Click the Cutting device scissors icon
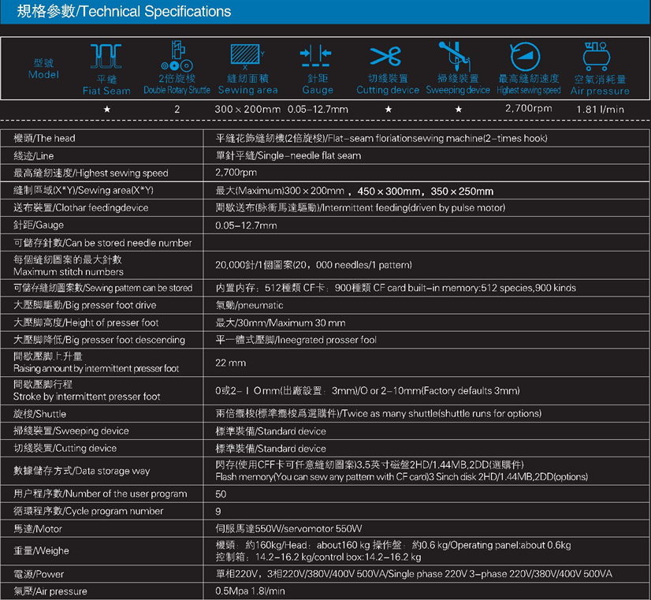 (385, 56)
